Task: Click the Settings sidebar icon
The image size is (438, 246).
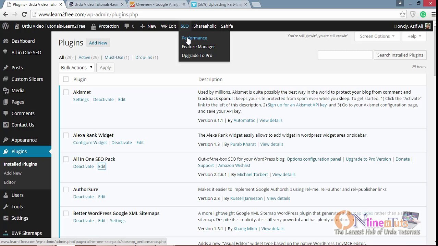Action: coord(5,218)
